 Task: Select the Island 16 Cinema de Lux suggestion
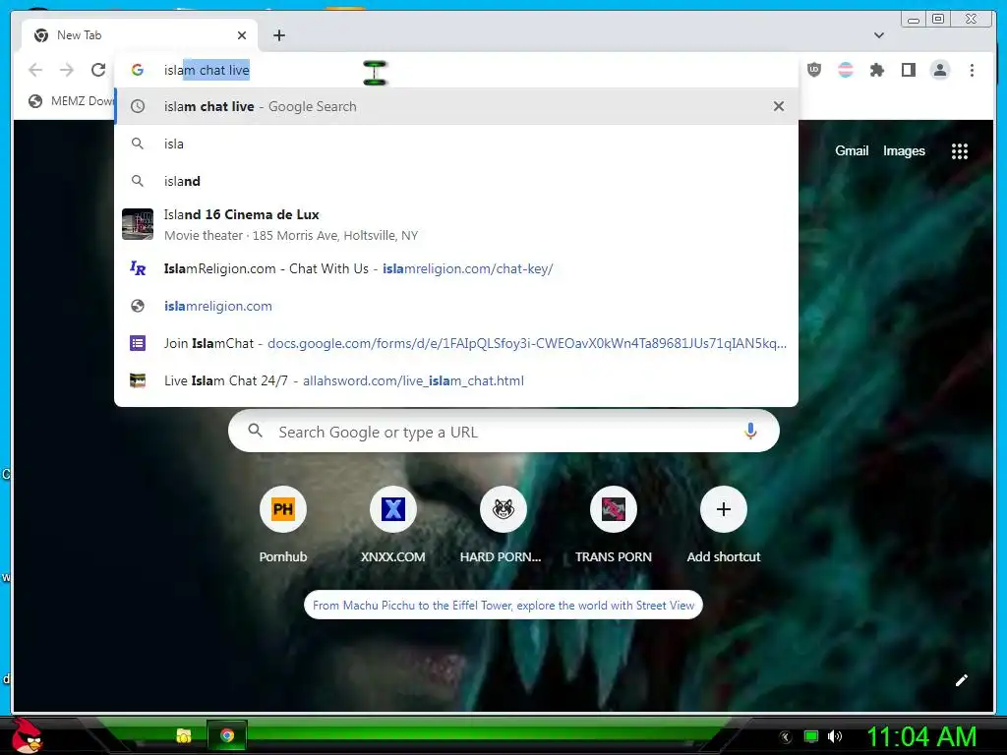pos(456,224)
